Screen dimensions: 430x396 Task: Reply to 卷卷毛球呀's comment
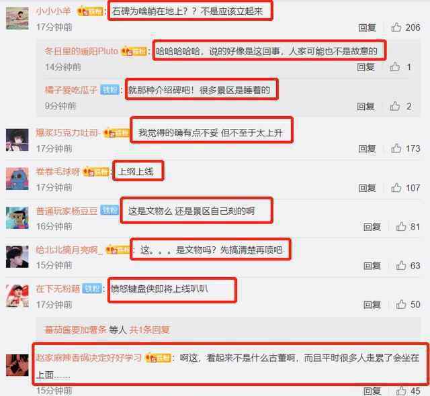[368, 188]
